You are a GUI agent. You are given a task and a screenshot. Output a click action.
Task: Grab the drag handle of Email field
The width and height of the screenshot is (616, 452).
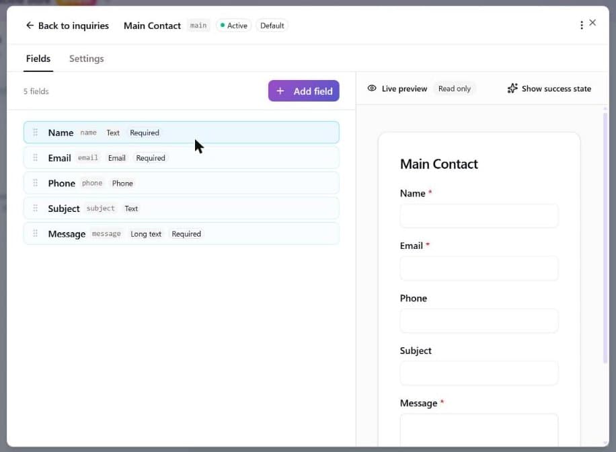coord(36,157)
